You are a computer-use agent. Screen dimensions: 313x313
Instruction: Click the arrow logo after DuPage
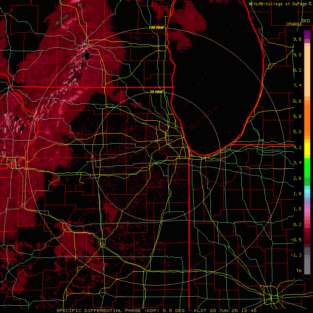click(310, 4)
